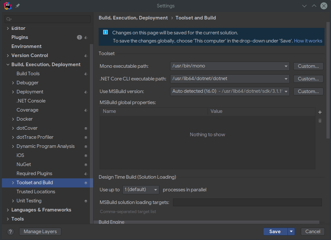
Task: Click the Manage Layers button
Action: 40,232
